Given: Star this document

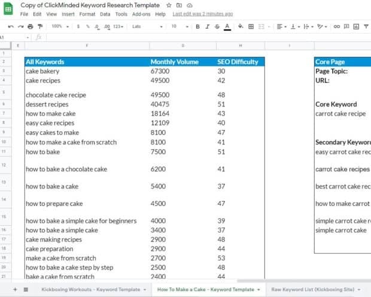Looking at the screenshot, I should pos(169,5).
